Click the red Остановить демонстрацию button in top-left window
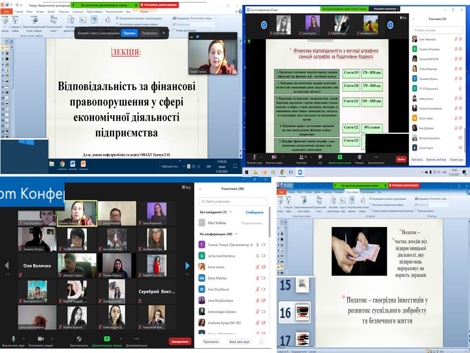This screenshot has width=470, height=353. [159, 5]
